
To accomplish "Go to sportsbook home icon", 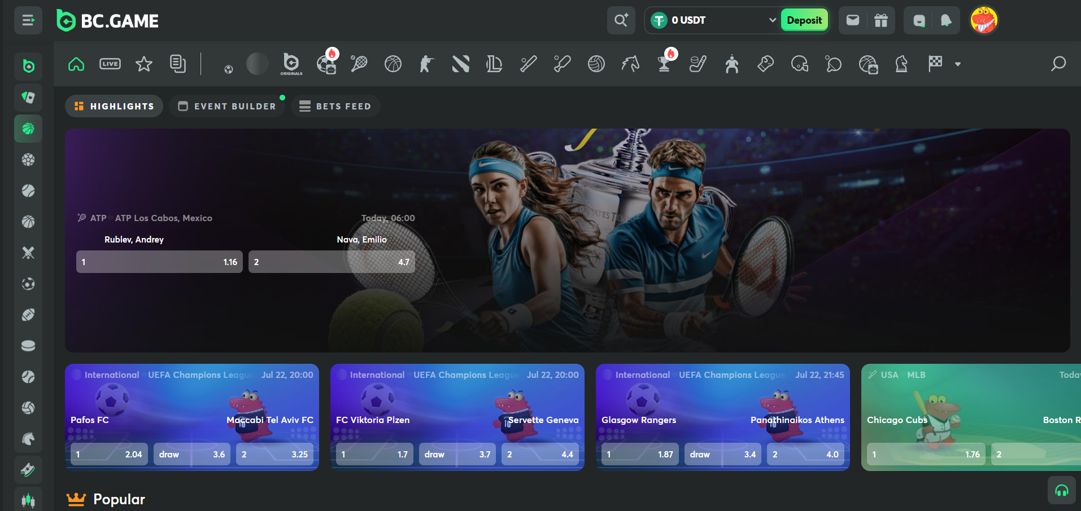I will pyautogui.click(x=76, y=64).
